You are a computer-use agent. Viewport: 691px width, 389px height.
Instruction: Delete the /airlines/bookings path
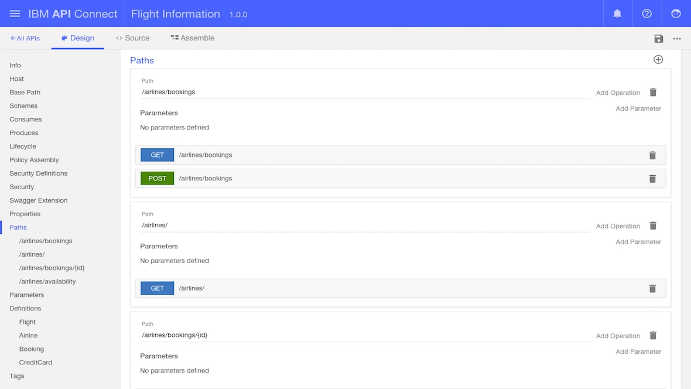click(653, 93)
